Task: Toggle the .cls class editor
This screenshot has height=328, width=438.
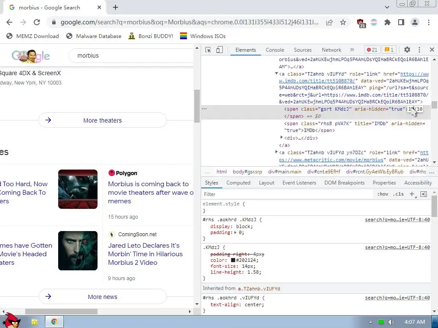Action: [398, 194]
